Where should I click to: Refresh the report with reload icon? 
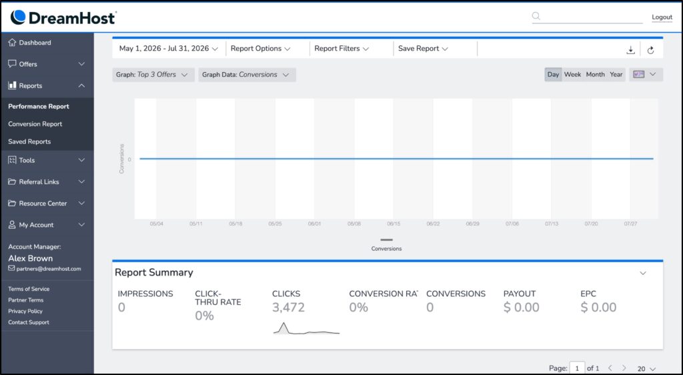650,50
